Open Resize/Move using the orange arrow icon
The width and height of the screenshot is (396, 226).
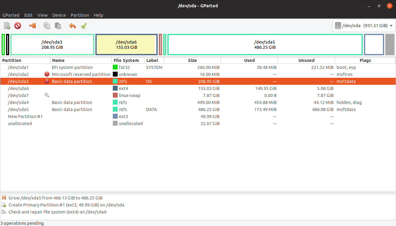click(32, 26)
